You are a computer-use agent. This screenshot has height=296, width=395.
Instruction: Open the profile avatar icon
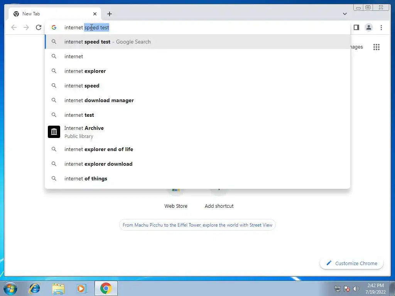click(x=368, y=27)
